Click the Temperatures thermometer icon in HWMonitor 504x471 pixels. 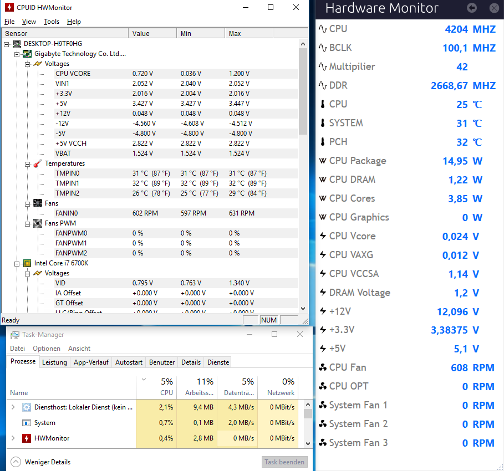(38, 163)
